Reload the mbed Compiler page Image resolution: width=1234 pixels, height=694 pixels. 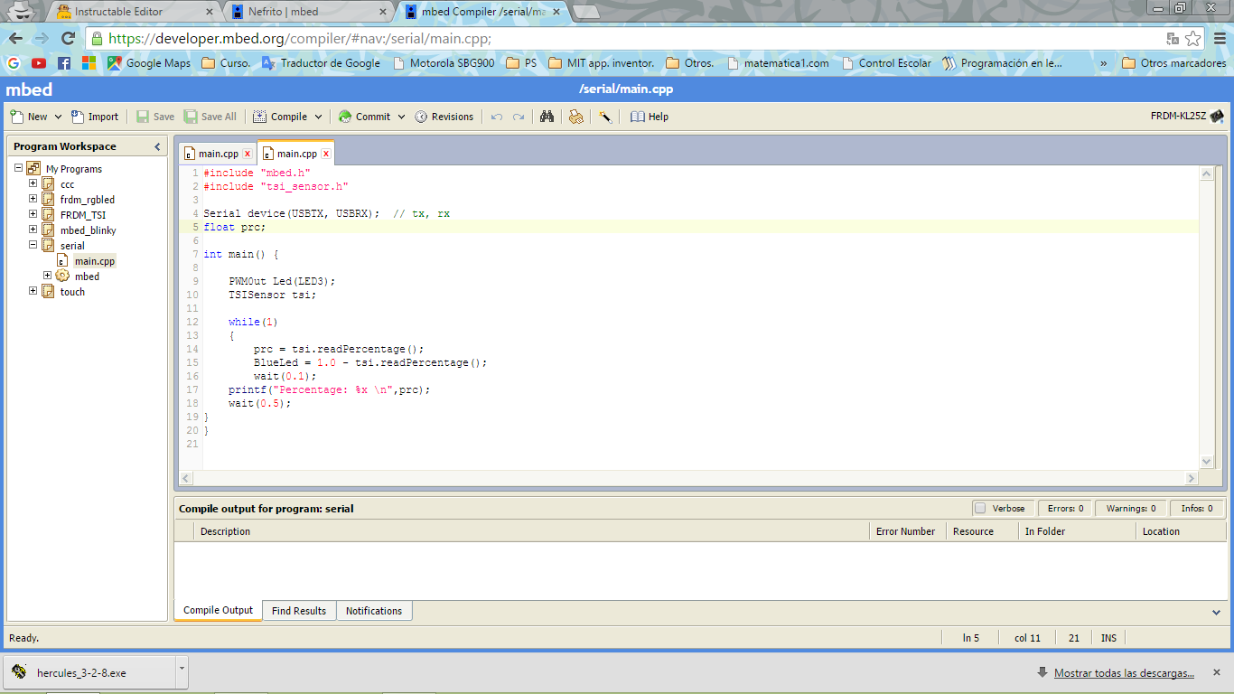68,39
